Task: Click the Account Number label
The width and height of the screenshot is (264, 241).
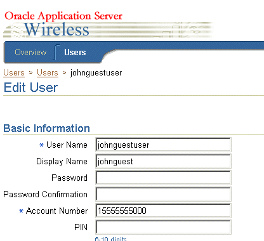Action: 56,211
